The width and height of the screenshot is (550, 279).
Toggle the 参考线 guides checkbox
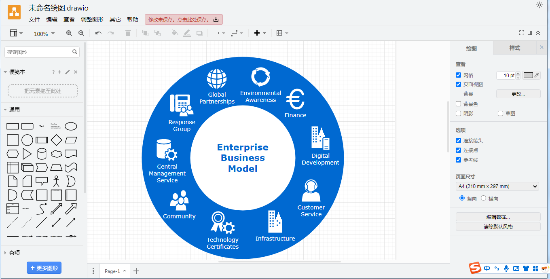pos(458,160)
